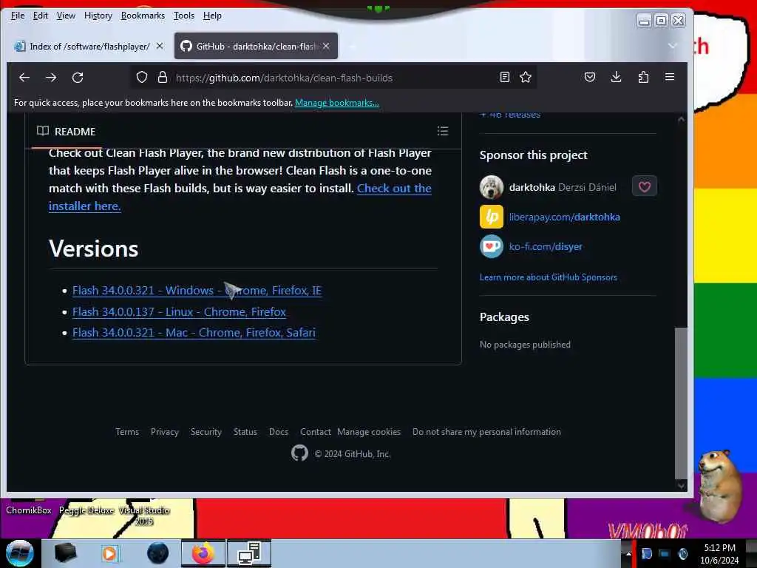Click Learn more about GitHub Sponsors
The image size is (757, 568).
coord(549,277)
